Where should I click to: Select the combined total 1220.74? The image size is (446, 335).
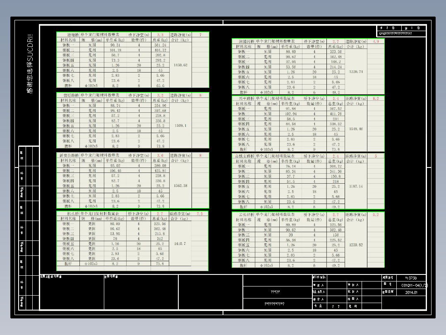pyautogui.click(x=356, y=72)
